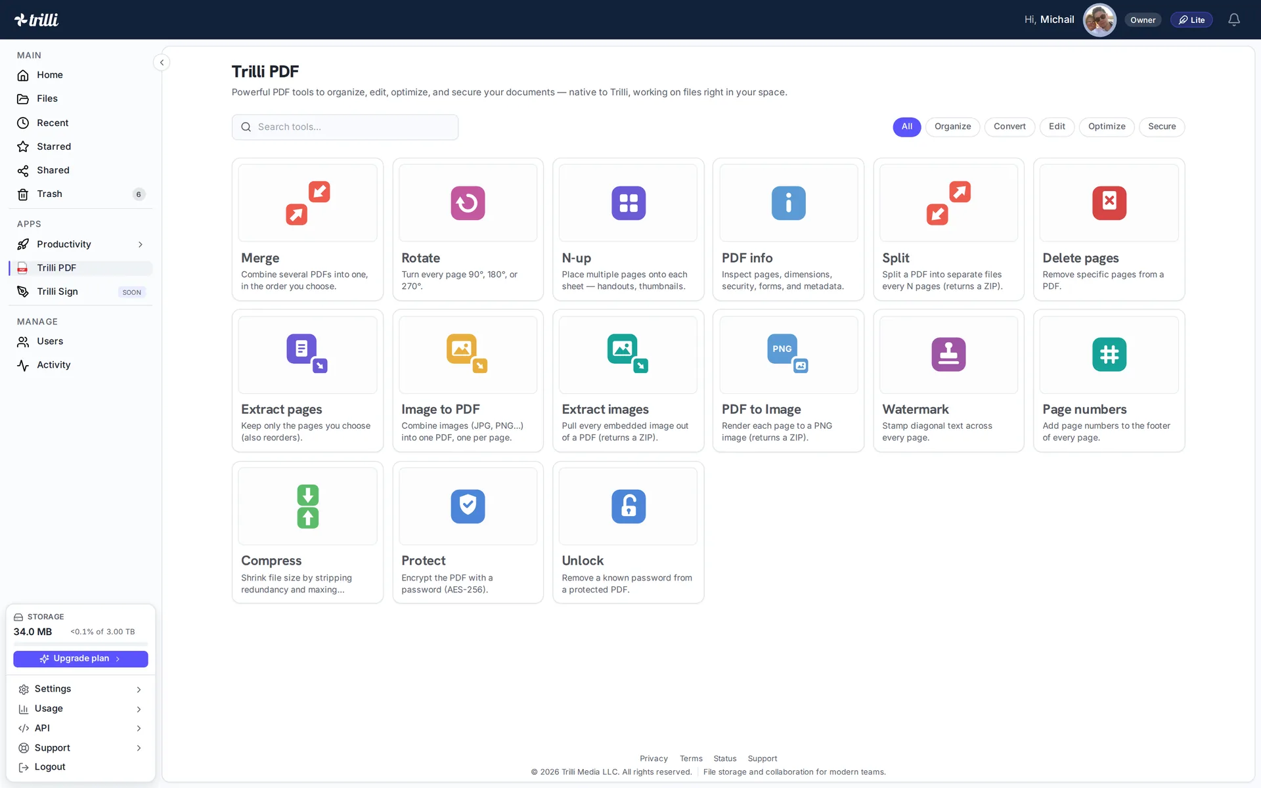The height and width of the screenshot is (788, 1261).
Task: Open notifications bell
Action: (1234, 20)
